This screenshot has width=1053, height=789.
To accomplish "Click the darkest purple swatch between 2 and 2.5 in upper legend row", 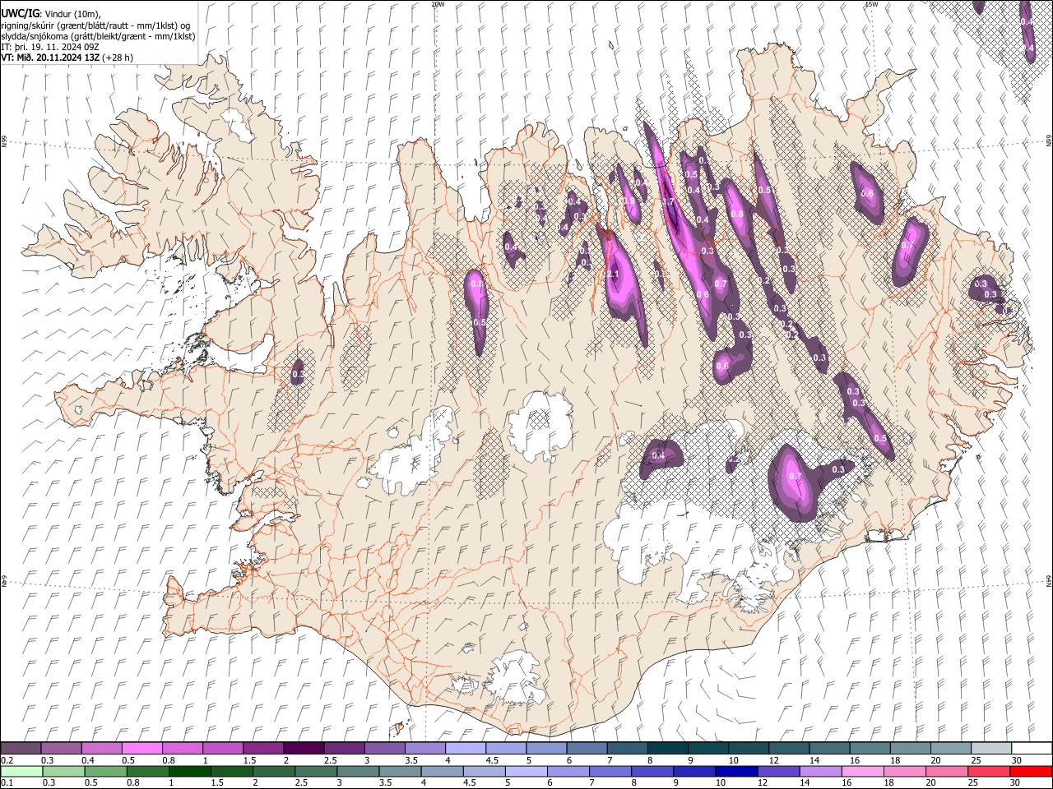I will [x=303, y=748].
